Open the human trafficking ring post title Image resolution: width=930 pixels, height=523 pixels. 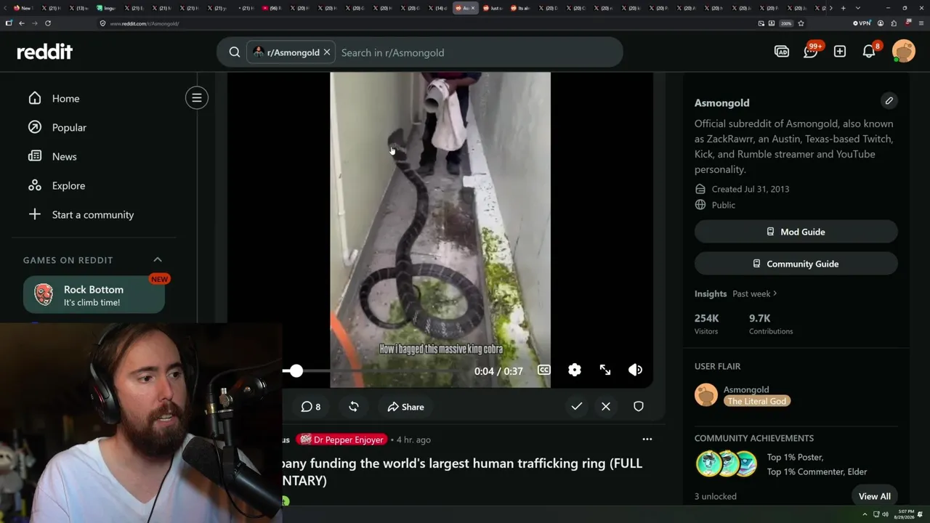tap(463, 471)
